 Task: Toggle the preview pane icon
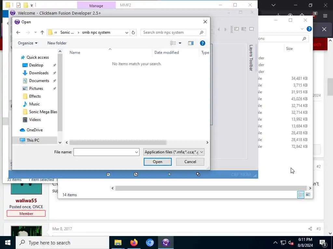pyautogui.click(x=191, y=43)
